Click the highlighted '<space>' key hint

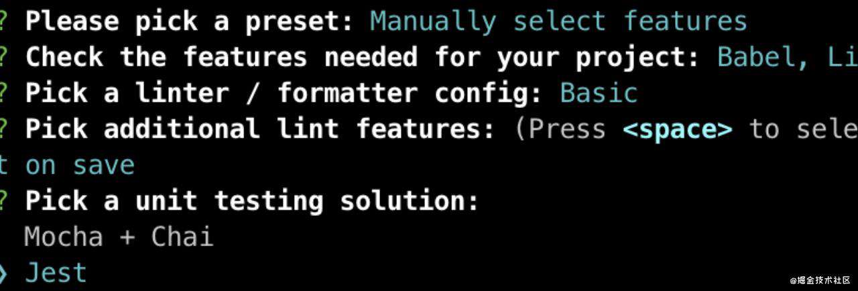678,129
